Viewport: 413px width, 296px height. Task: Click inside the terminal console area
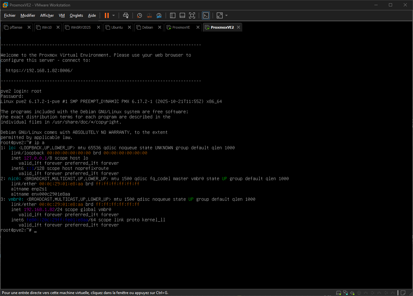coord(206,161)
